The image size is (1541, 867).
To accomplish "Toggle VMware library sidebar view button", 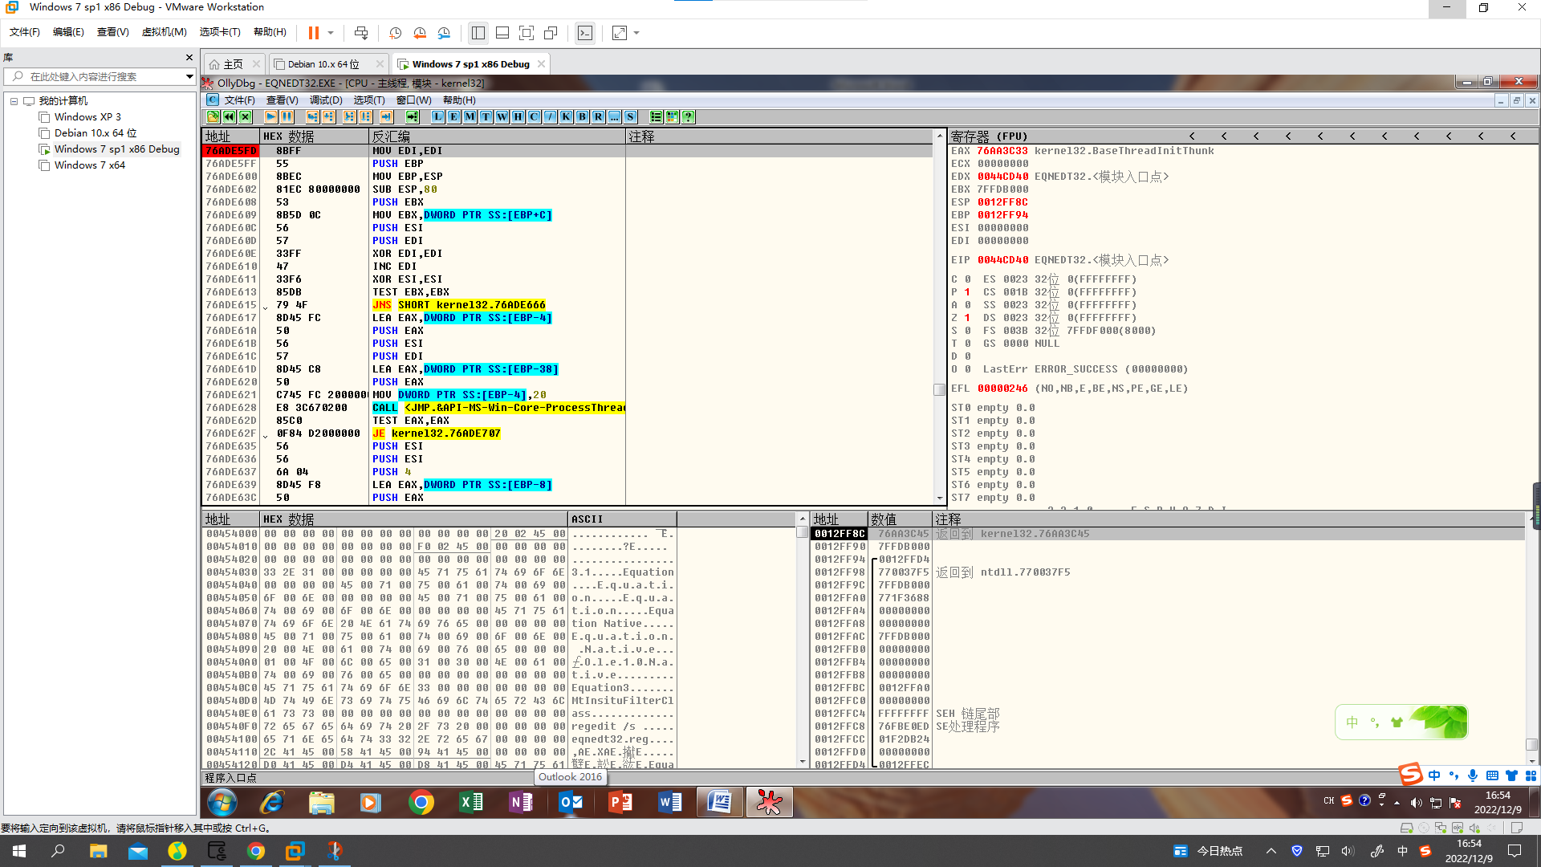I will [478, 33].
